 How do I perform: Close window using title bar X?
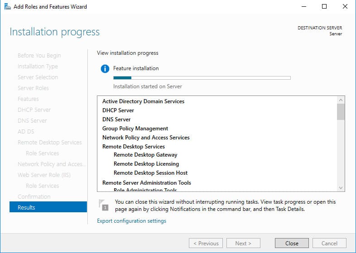click(345, 6)
